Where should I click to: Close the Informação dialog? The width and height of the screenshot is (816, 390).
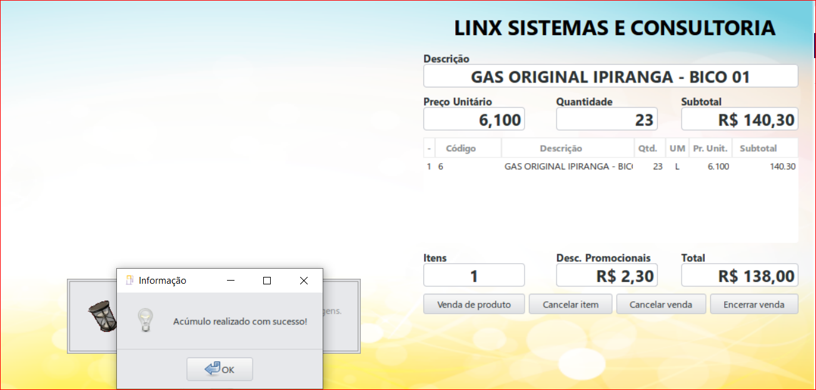click(304, 281)
